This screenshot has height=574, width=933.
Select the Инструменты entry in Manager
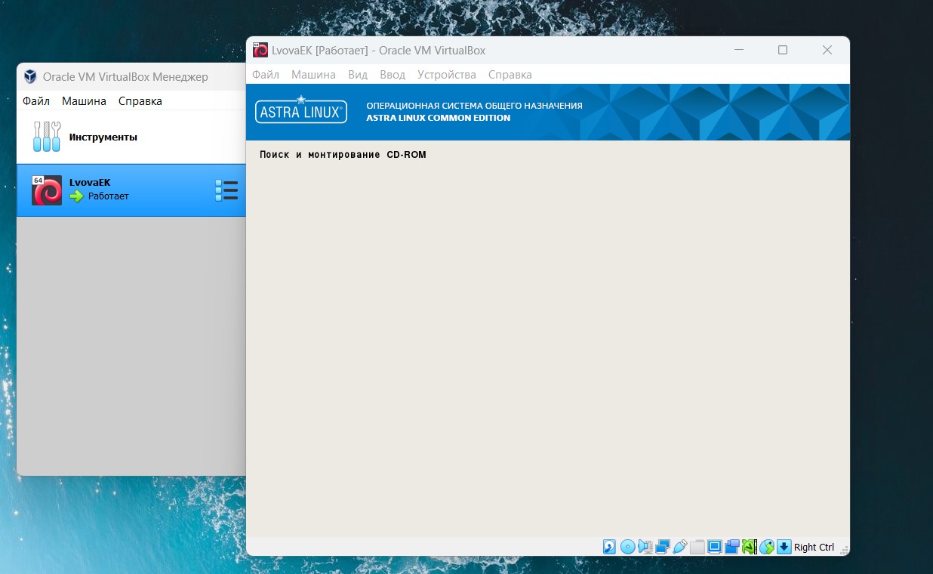[x=131, y=137]
